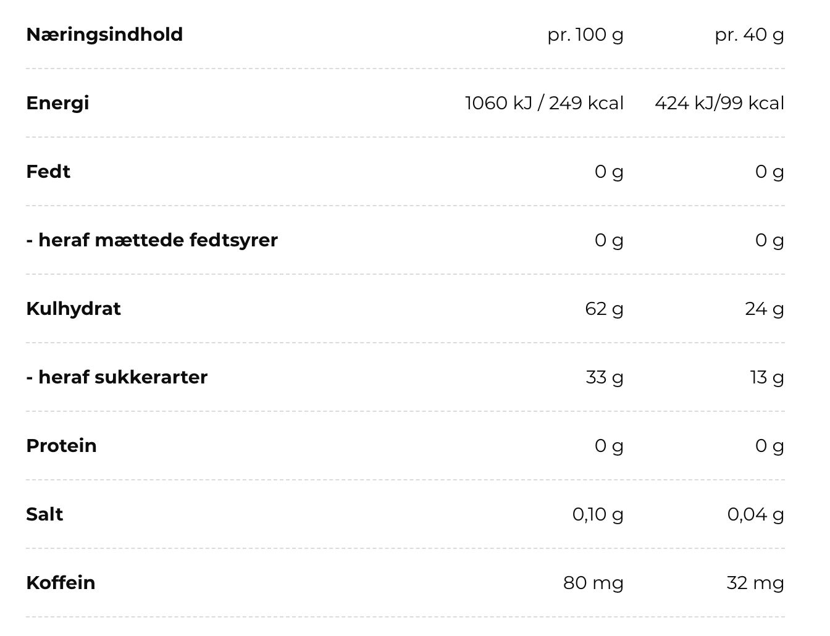Click the 80 mg caffeine value

click(x=593, y=584)
